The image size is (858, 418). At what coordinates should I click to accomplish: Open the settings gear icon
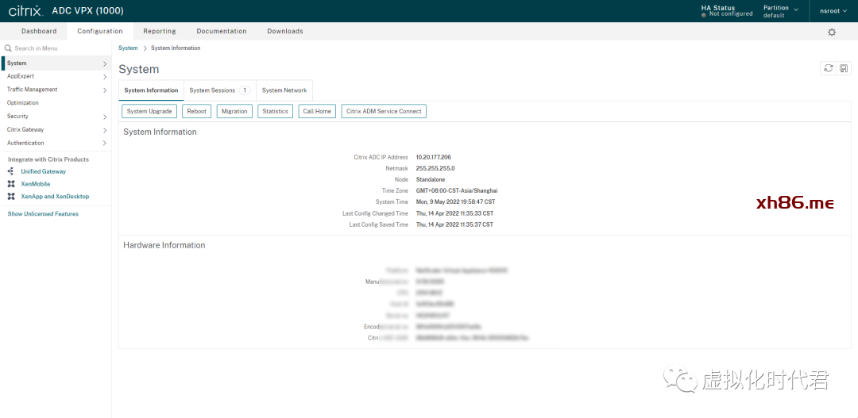pos(832,33)
